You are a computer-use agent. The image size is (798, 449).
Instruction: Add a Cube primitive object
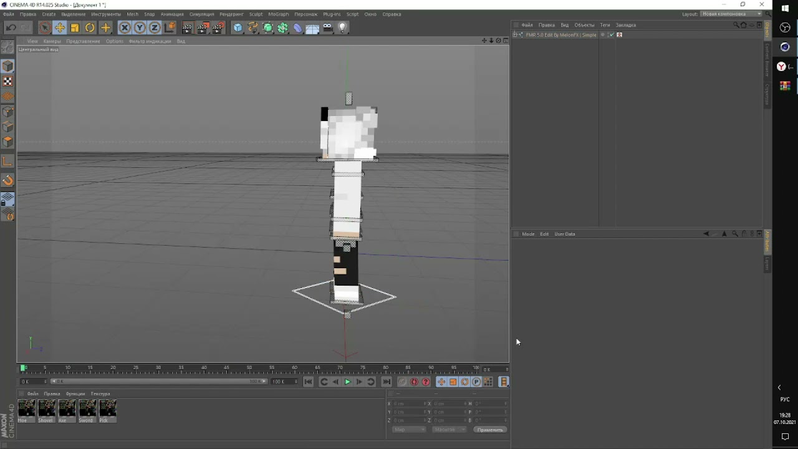coord(238,27)
